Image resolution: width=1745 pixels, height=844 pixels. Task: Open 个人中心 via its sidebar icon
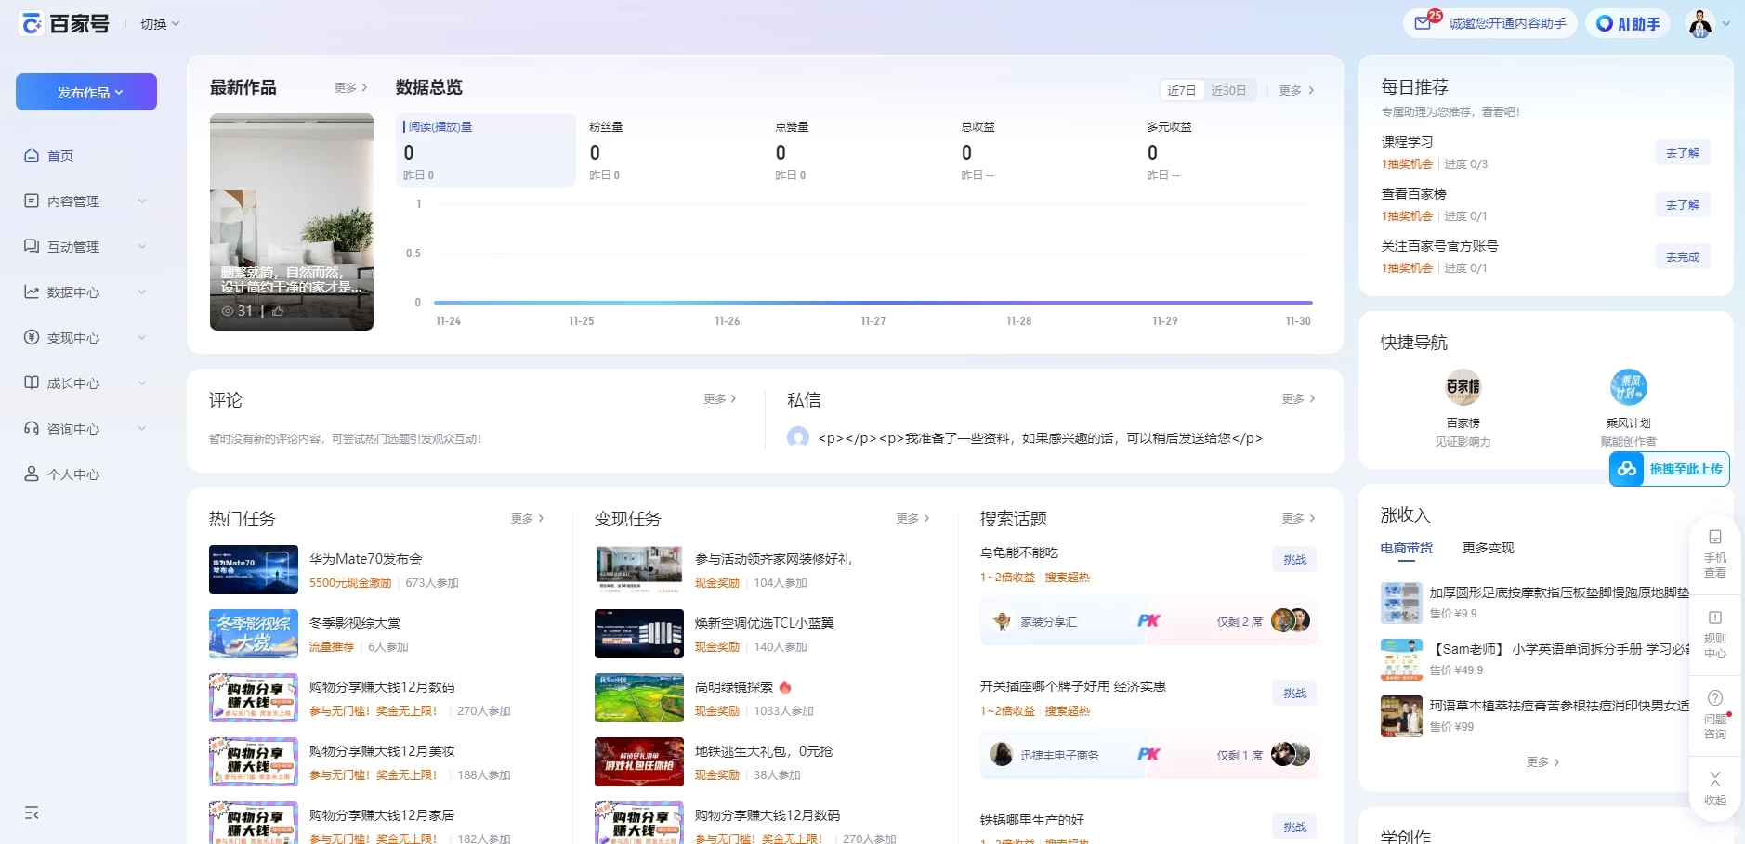[x=31, y=474]
